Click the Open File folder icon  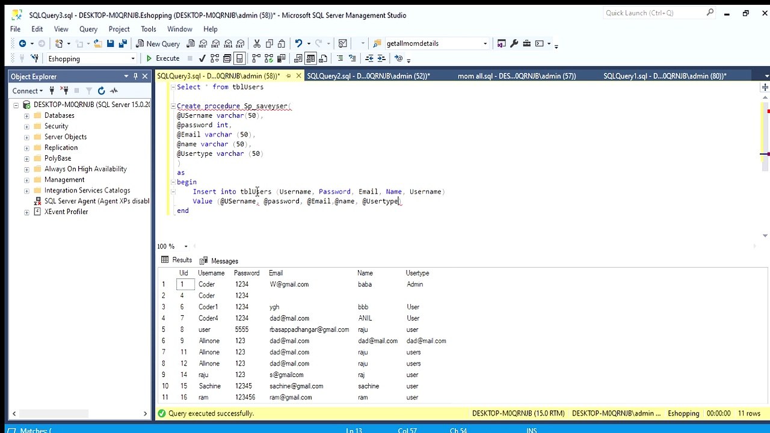coord(97,43)
